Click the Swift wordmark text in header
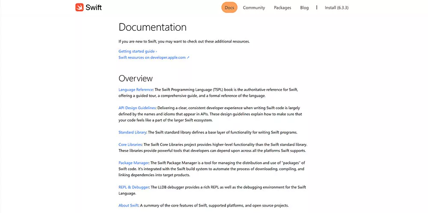Screen dimensions: 428x213 pyautogui.click(x=94, y=8)
